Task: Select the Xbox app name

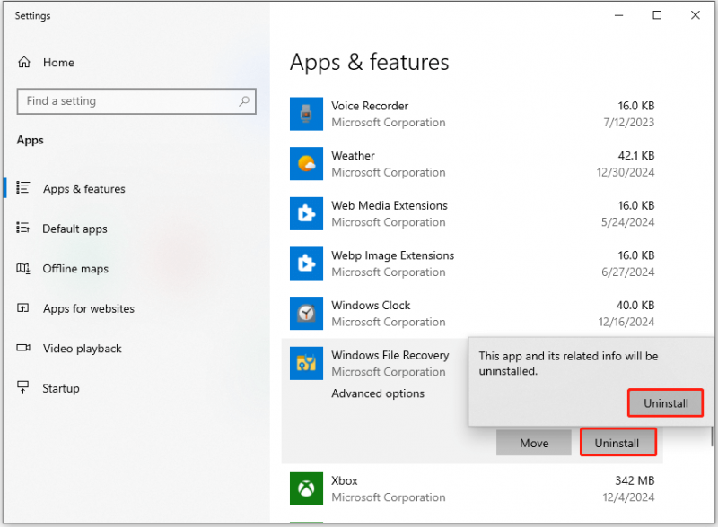Action: point(345,480)
